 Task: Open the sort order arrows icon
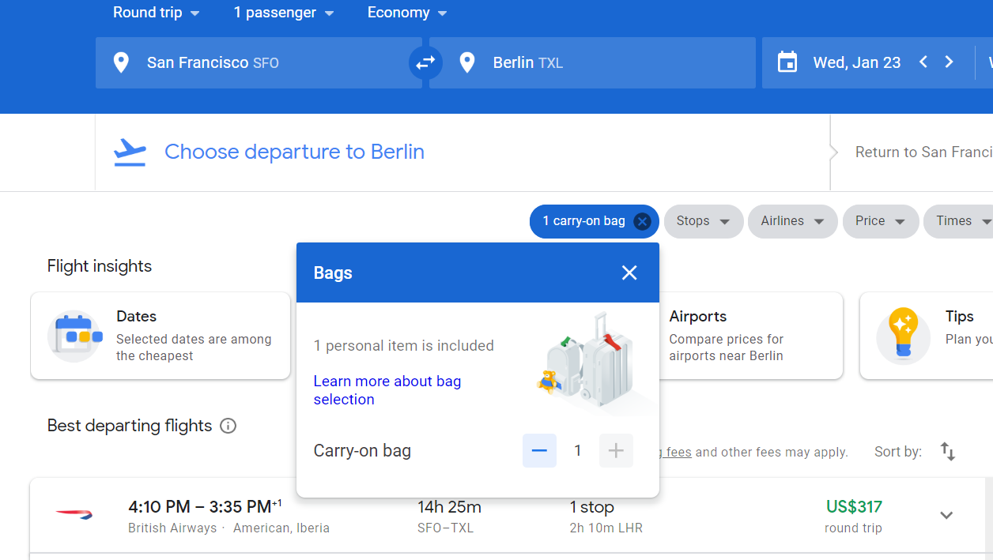click(x=948, y=452)
